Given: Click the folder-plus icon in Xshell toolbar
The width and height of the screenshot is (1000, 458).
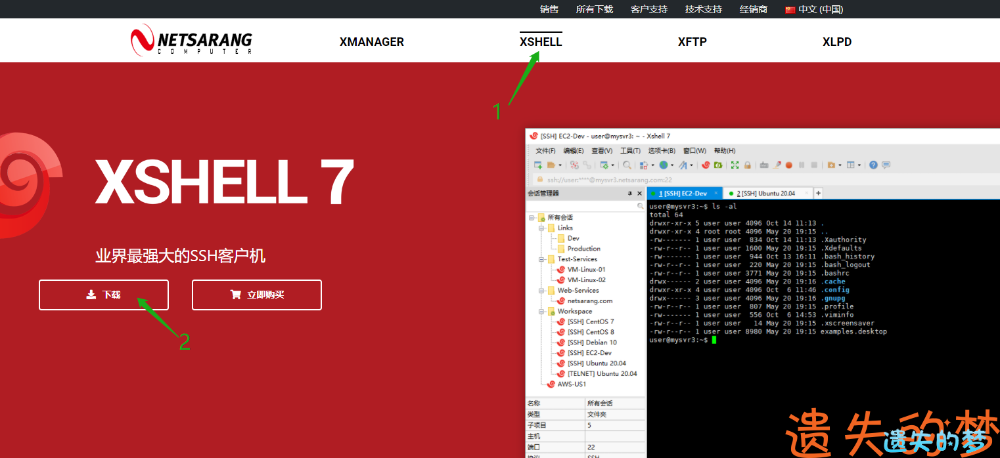Looking at the screenshot, I should [831, 165].
